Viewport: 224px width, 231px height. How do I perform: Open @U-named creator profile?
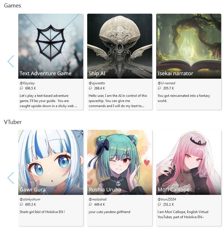tap(166, 83)
